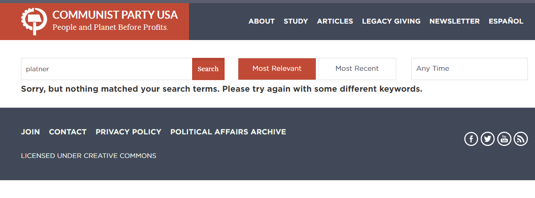This screenshot has height=198, width=535.
Task: Open the Contact footer link
Action: (x=68, y=132)
